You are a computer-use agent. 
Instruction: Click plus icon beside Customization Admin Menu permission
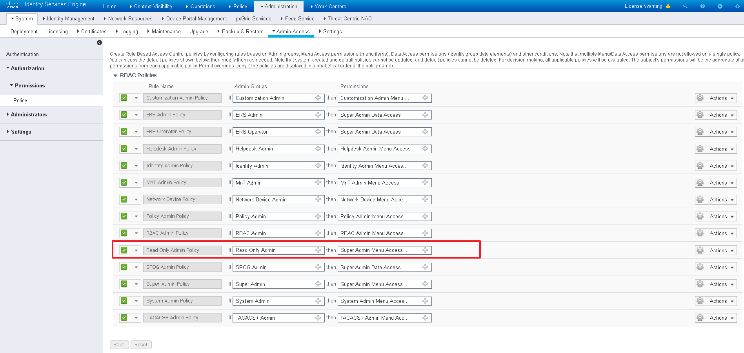coord(425,98)
